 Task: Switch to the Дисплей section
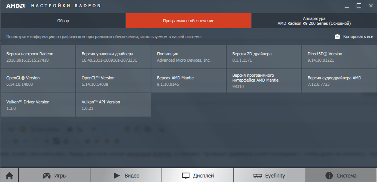click(x=197, y=176)
